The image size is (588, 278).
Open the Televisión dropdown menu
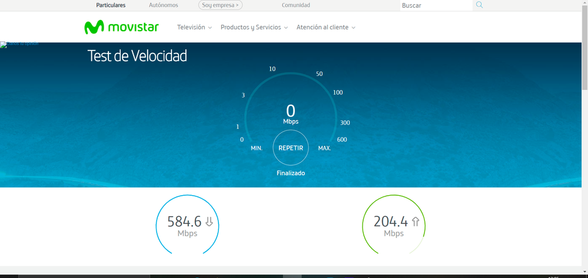point(195,28)
